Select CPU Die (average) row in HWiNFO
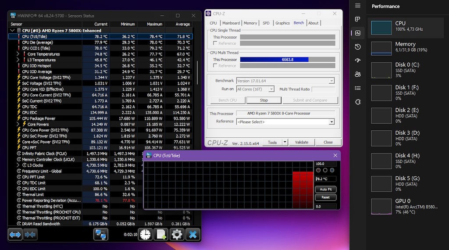Image resolution: width=449 pixels, height=250 pixels. coord(100,42)
